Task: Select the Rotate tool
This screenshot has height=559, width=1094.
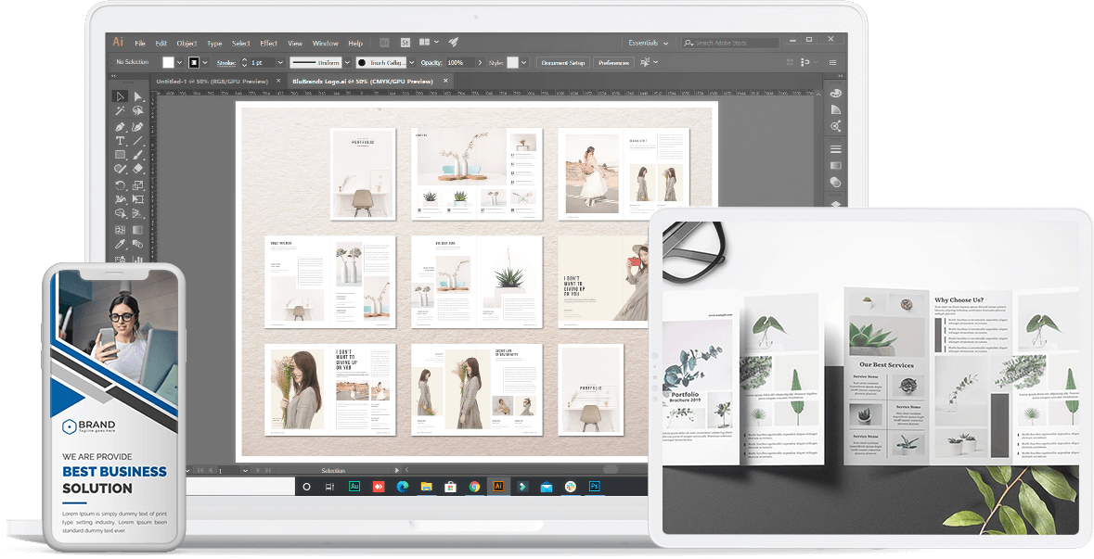Action: click(120, 184)
